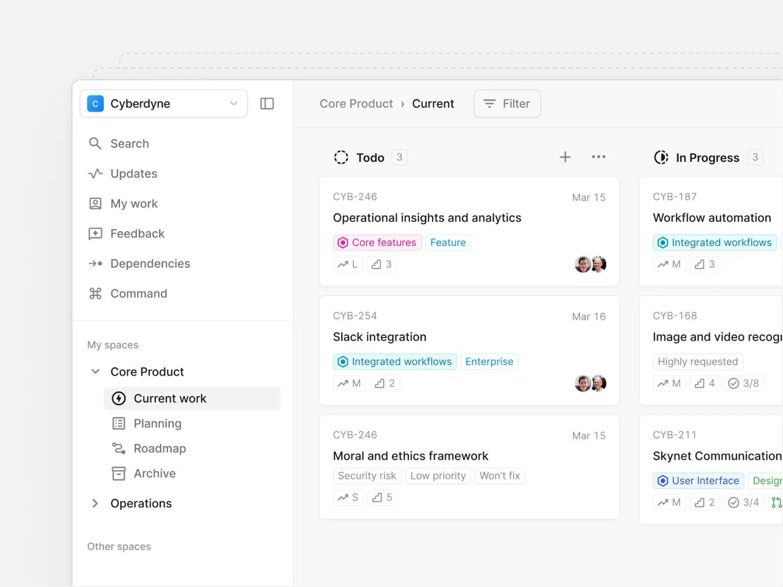Click the green pull request icon on CYB-211
This screenshot has height=587, width=783.
click(776, 502)
